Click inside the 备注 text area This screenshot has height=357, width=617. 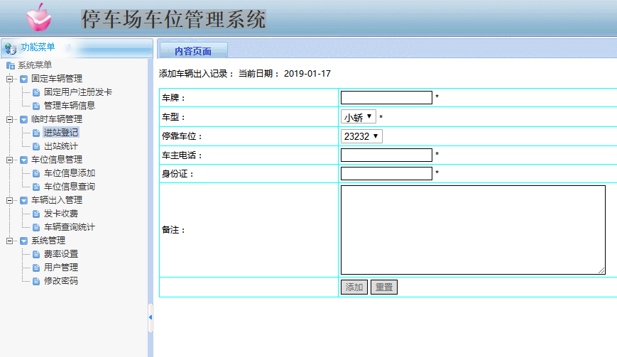click(473, 230)
